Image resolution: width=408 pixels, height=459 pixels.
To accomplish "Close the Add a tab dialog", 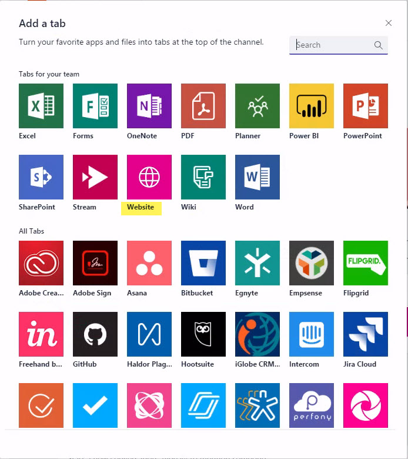I will point(389,23).
